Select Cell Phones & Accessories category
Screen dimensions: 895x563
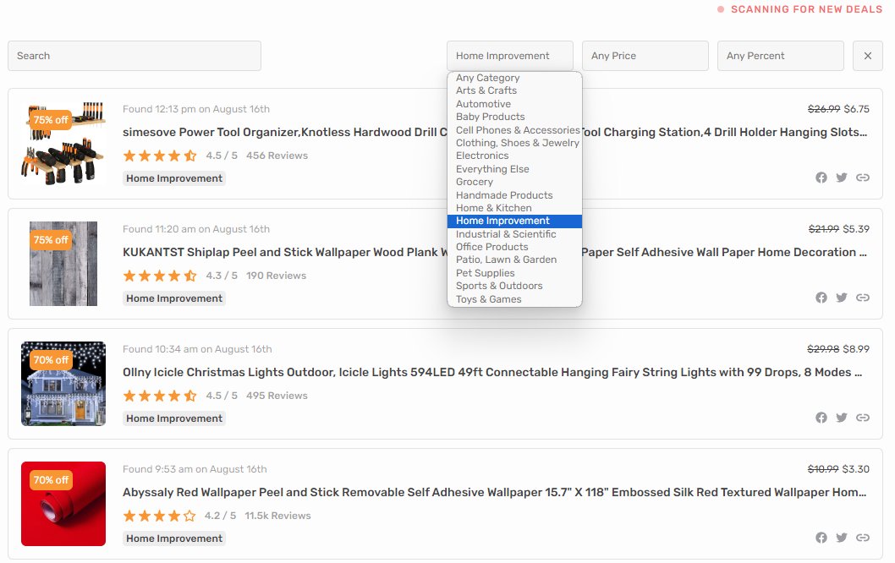click(514, 130)
